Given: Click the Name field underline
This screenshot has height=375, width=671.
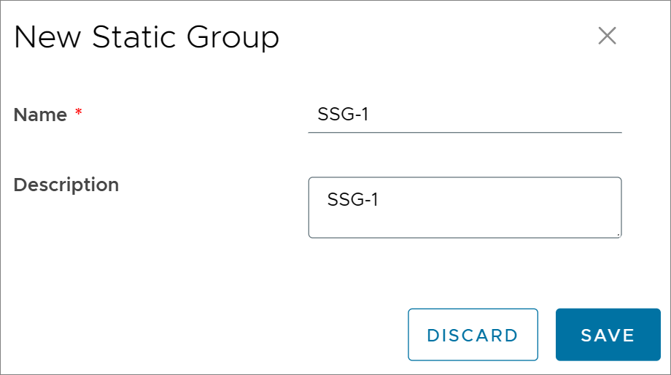Looking at the screenshot, I should pyautogui.click(x=465, y=132).
